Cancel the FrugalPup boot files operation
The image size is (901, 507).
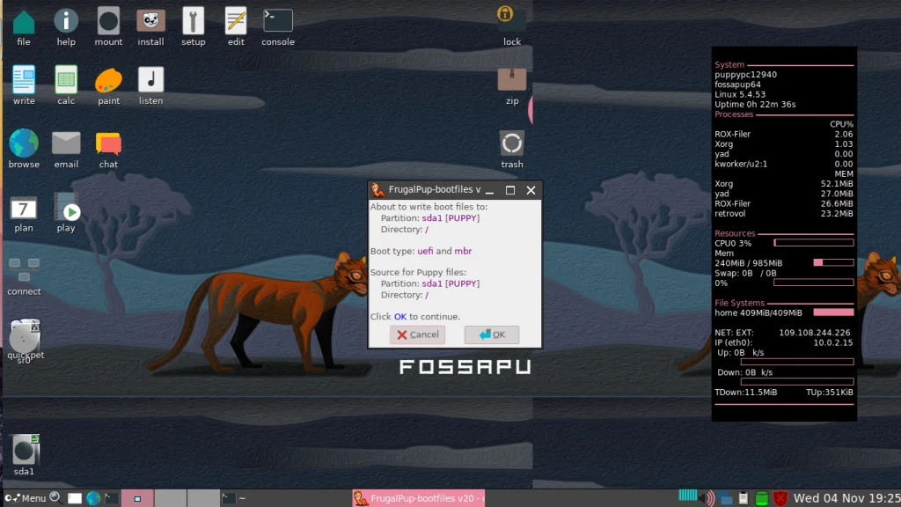(417, 334)
